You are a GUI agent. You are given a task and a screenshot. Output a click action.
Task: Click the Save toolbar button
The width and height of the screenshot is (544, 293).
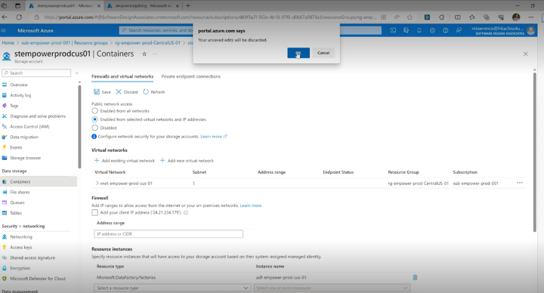click(x=102, y=92)
